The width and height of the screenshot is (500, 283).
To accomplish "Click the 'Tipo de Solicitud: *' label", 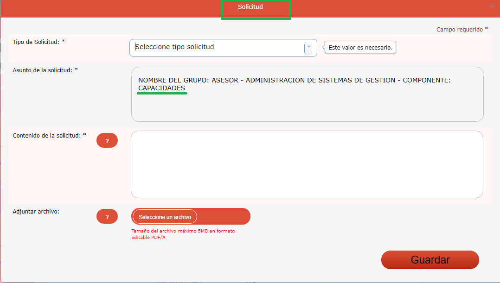I will pos(38,42).
